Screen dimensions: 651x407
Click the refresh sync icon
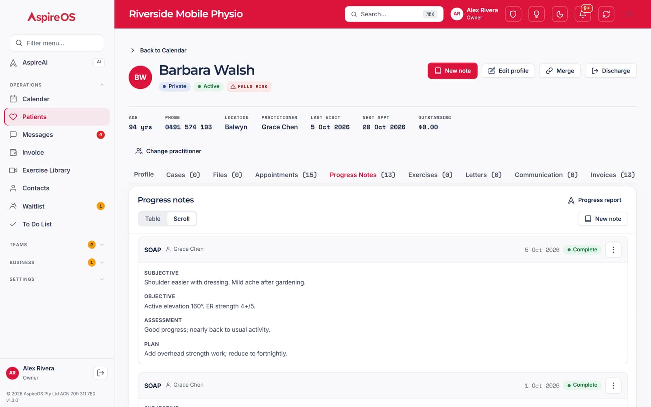pyautogui.click(x=606, y=14)
